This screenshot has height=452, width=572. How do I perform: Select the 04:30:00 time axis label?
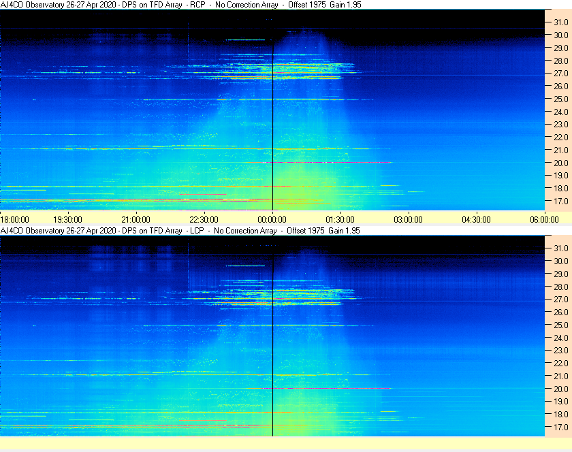477,220
